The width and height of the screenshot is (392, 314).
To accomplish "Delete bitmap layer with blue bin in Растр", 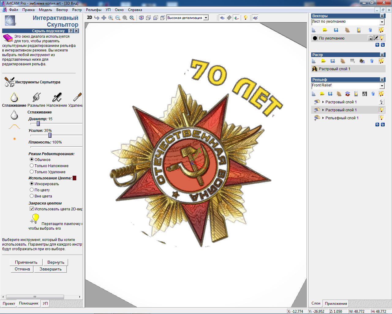I will coord(372,61).
